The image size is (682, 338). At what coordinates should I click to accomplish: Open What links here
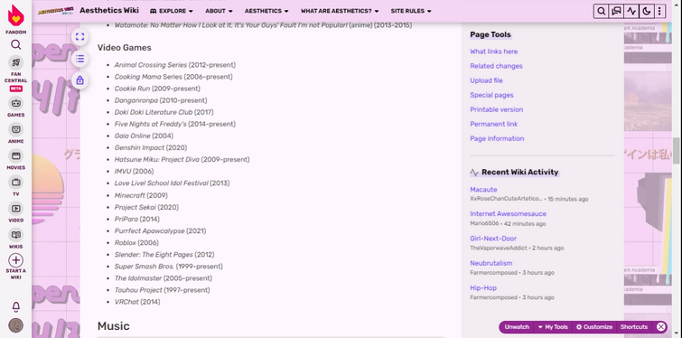[494, 52]
